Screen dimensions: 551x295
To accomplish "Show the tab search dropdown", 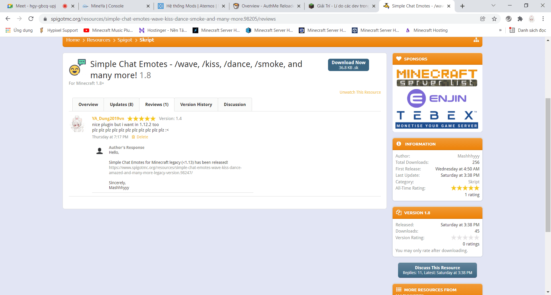I will tap(493, 5).
